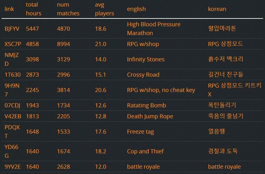Open the XSC7P map link
This screenshot has width=265, height=174.
pyautogui.click(x=13, y=44)
